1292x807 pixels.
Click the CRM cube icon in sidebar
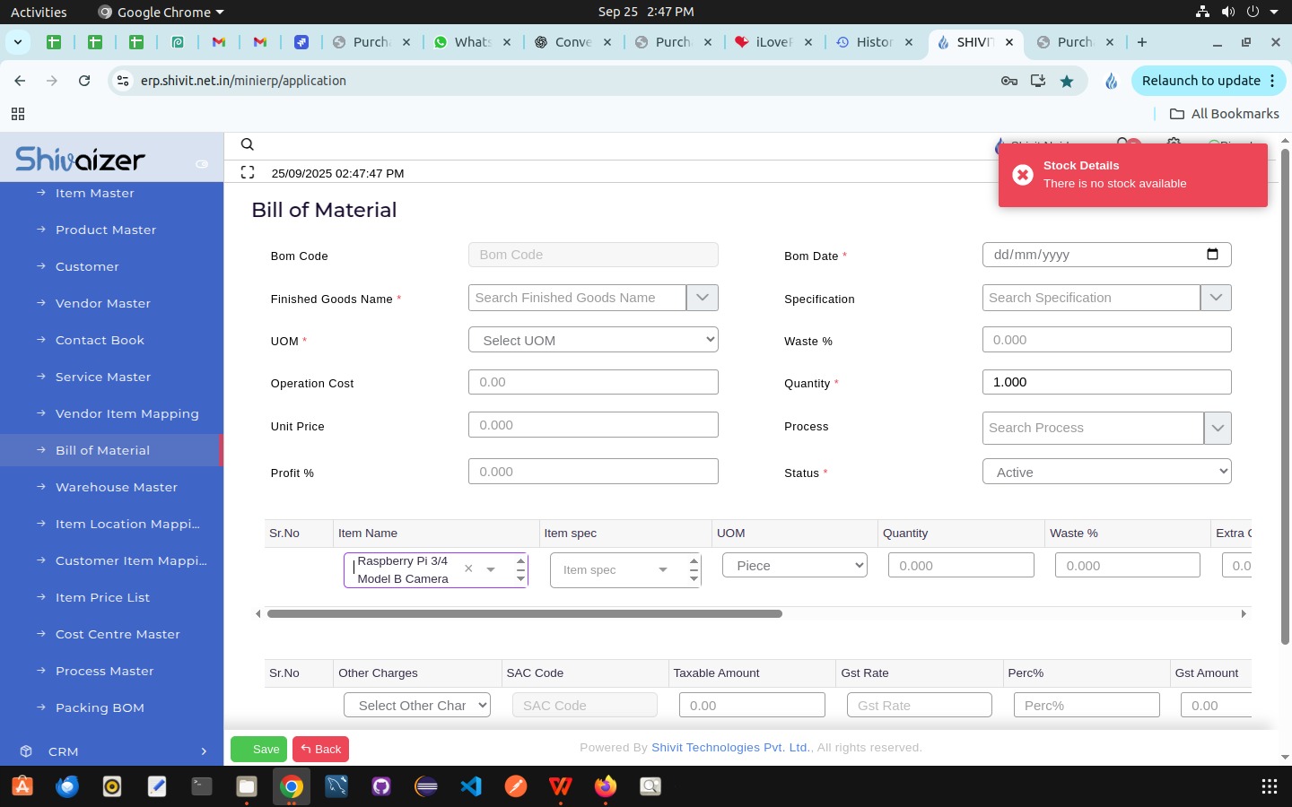tap(26, 751)
